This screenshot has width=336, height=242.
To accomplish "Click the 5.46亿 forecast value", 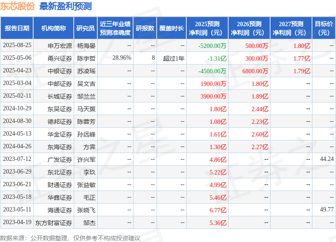I will coord(218,197).
